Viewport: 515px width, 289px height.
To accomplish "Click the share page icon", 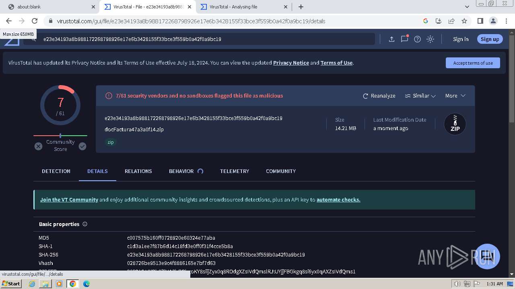I will (451, 21).
